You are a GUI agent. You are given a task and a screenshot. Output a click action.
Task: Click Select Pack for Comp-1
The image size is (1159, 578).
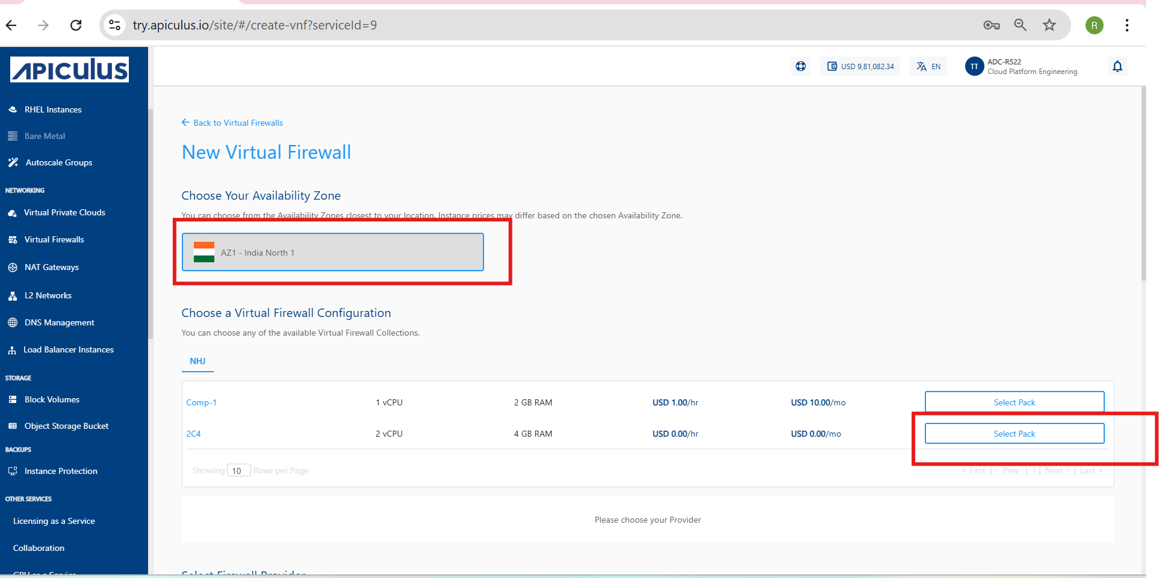[x=1014, y=402]
